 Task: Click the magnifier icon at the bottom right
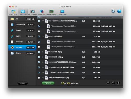(108, 83)
